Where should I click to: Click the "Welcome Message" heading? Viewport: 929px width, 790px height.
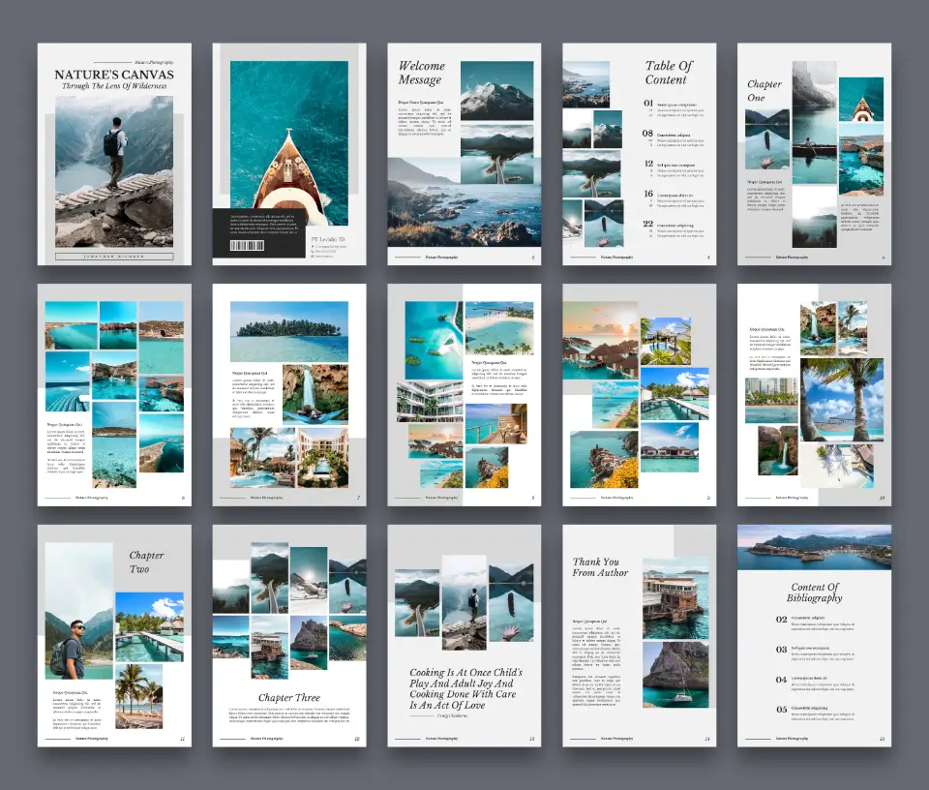click(421, 73)
